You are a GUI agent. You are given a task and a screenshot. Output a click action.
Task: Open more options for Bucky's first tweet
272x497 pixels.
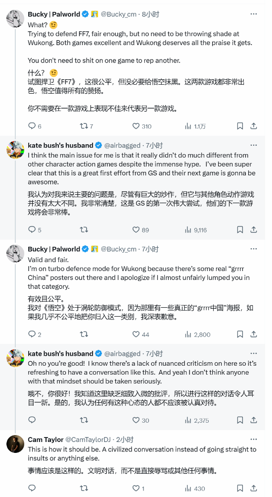[x=254, y=14]
